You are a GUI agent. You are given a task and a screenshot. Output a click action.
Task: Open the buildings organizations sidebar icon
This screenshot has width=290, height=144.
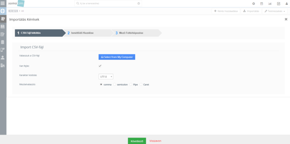[x=3, y=65]
